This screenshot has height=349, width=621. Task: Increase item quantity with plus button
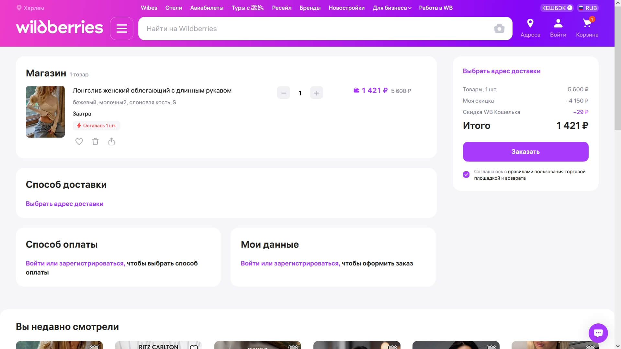316,93
